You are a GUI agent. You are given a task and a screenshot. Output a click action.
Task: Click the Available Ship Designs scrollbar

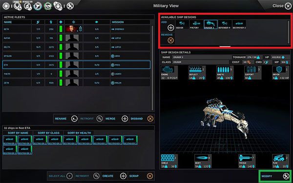point(289,32)
